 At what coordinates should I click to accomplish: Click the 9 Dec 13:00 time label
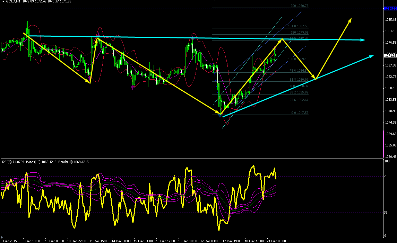pyautogui.click(x=32, y=241)
